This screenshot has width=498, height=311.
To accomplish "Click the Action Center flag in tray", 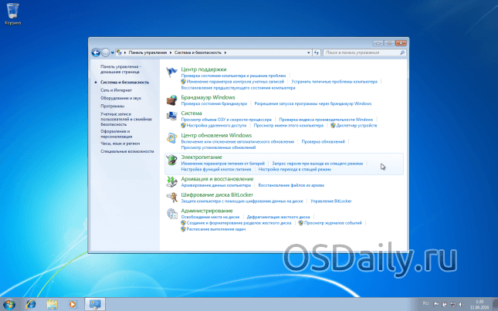I will click(x=436, y=304).
